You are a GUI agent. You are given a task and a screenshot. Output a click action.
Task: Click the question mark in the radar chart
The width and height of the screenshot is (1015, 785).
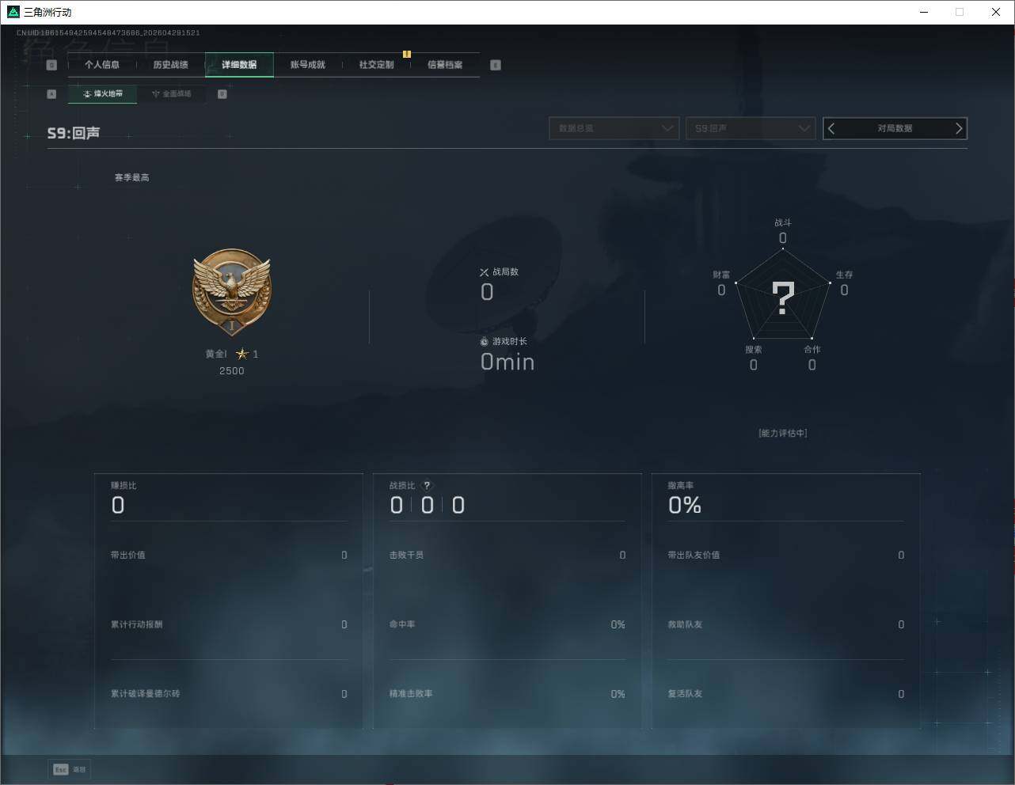click(x=783, y=298)
